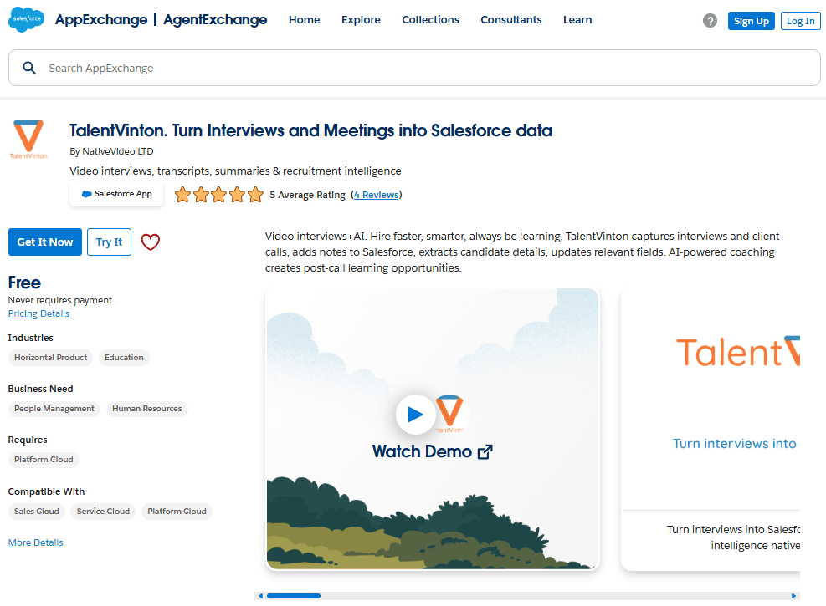The image size is (826, 606).
Task: Select the Human Resources tag
Action: coord(147,409)
